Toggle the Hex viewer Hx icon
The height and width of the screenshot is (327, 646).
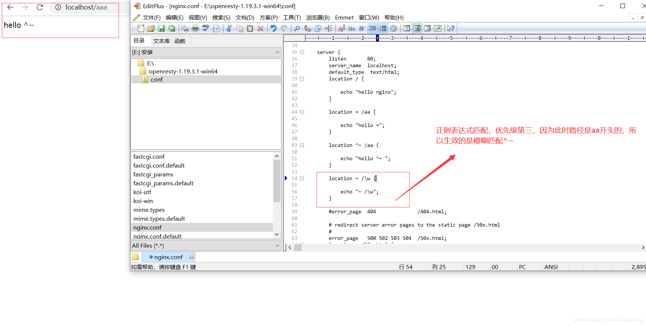pyautogui.click(x=352, y=28)
